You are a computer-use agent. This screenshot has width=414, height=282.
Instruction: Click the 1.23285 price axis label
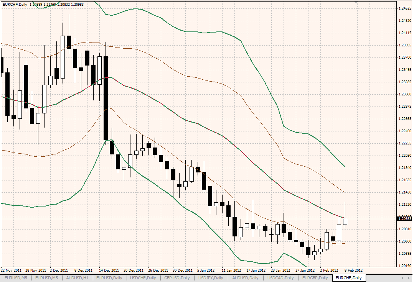pos(405,82)
